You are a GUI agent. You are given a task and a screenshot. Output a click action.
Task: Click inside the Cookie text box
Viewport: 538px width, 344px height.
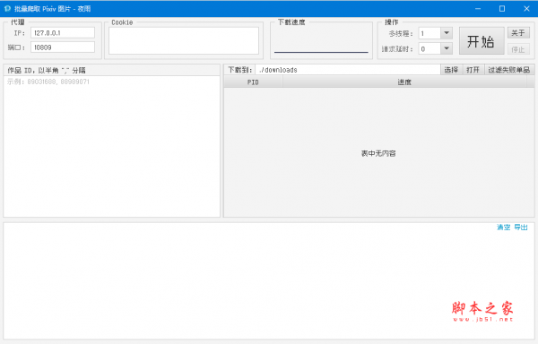click(184, 41)
